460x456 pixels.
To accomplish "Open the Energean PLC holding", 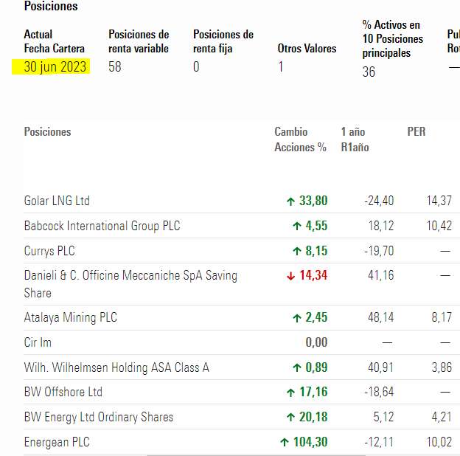I will click(58, 443).
